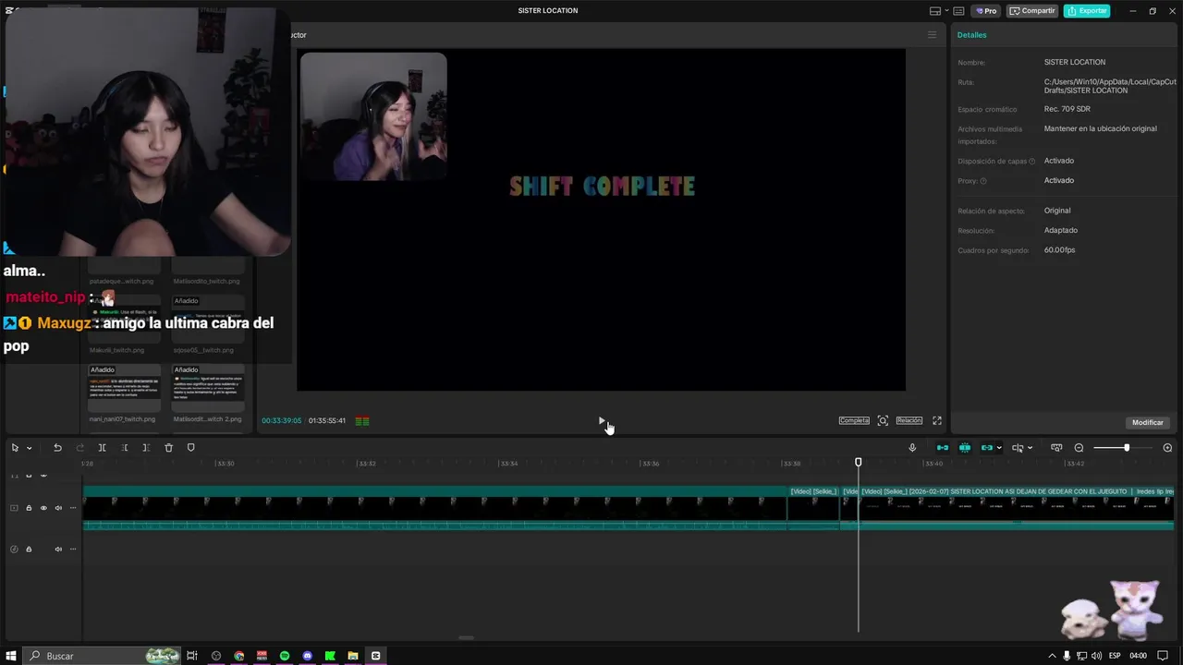Open Discord from the taskbar
Image resolution: width=1183 pixels, height=665 pixels.
[308, 656]
